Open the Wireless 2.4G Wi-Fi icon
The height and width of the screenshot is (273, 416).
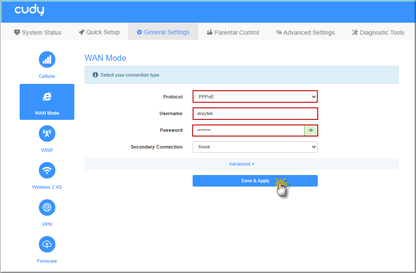point(47,170)
